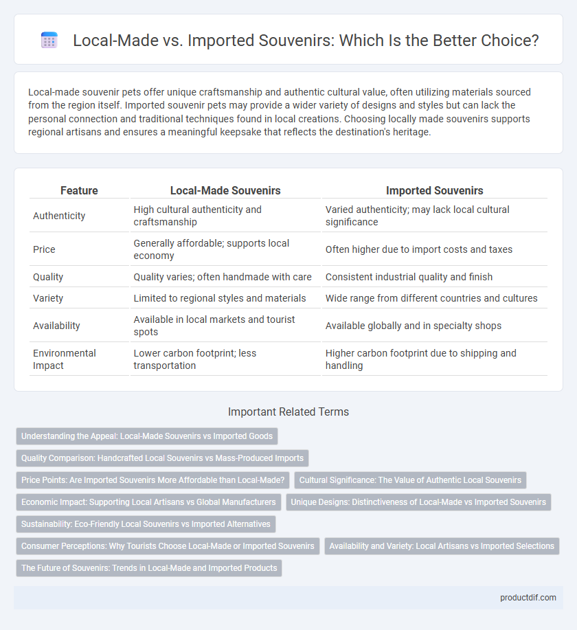Click the 'Feature' column header
This screenshot has height=630, width=577.
point(79,190)
